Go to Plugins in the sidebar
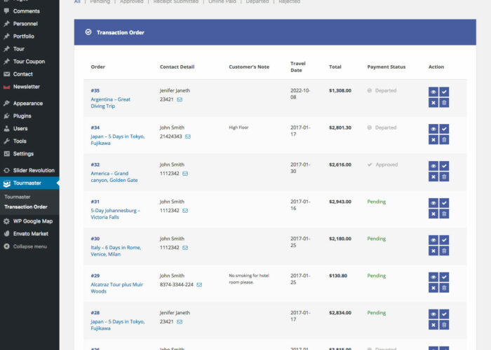Screen dimensions: 491x350 22,116
